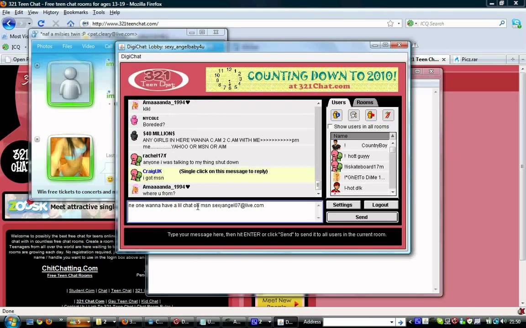Open the Firefox File menu
The height and width of the screenshot is (328, 526).
point(6,12)
